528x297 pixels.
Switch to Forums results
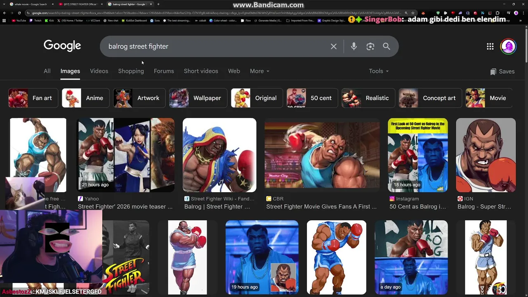(164, 71)
